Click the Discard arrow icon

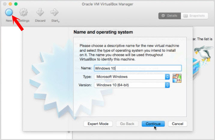coord(40,13)
